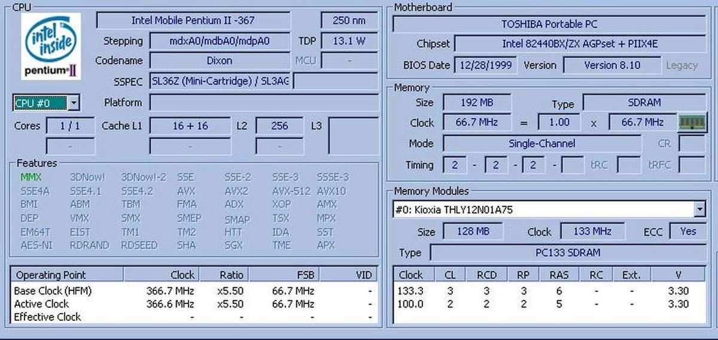Select the Kioxia THLY12N01A75 module combo box
This screenshot has width=718, height=340.
tap(543, 210)
